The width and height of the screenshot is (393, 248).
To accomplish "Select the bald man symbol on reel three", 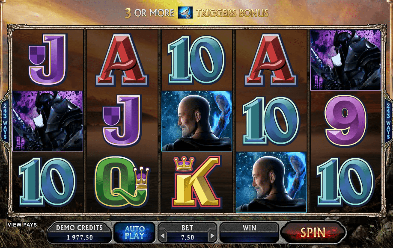I will point(197,121).
